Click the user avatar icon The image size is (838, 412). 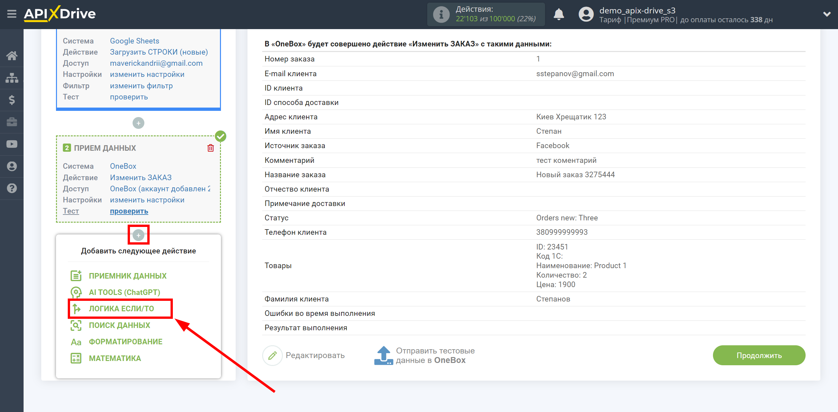[586, 14]
